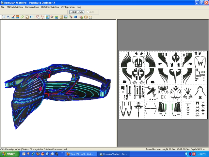Open the 3DModelWindow menu
209x157 pixels.
pyautogui.click(x=15, y=7)
